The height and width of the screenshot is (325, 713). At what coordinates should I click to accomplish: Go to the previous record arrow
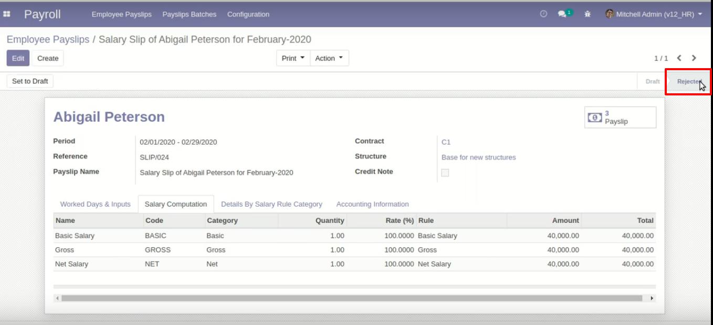679,58
